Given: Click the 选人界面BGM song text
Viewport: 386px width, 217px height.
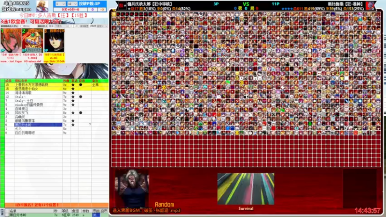Looking at the screenshot, I should (x=147, y=211).
